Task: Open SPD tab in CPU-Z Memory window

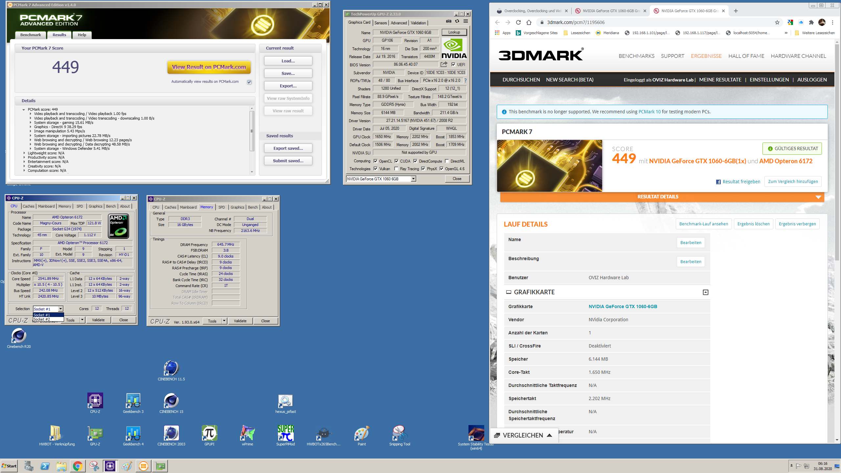Action: [222, 207]
